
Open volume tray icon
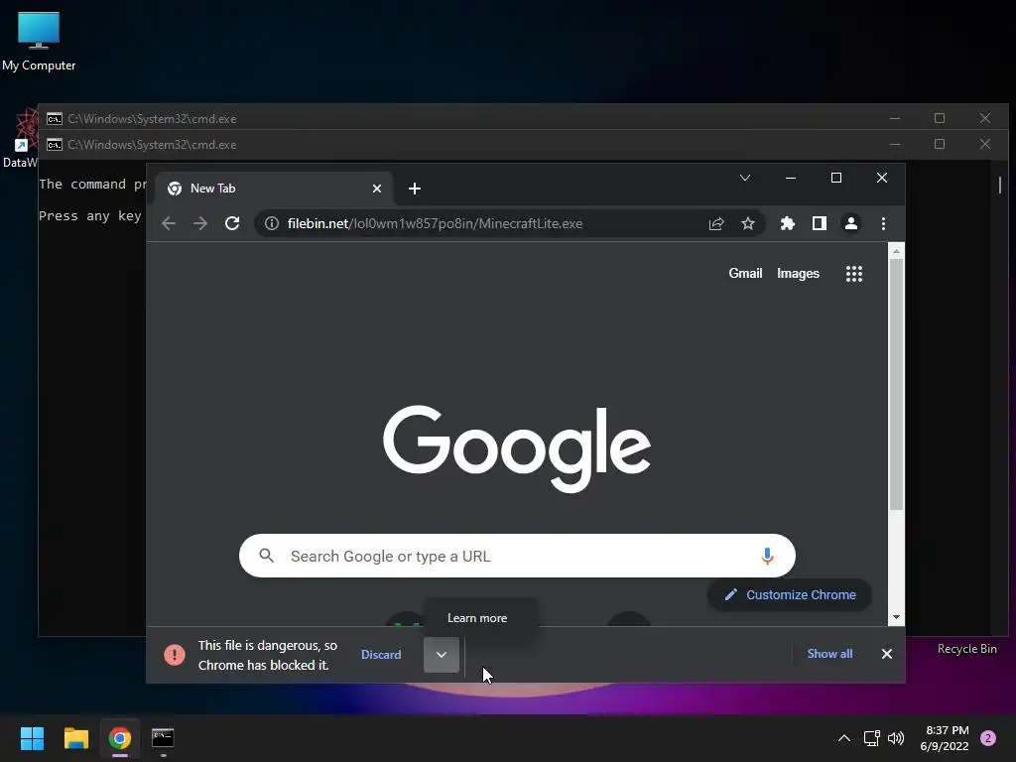click(x=896, y=738)
